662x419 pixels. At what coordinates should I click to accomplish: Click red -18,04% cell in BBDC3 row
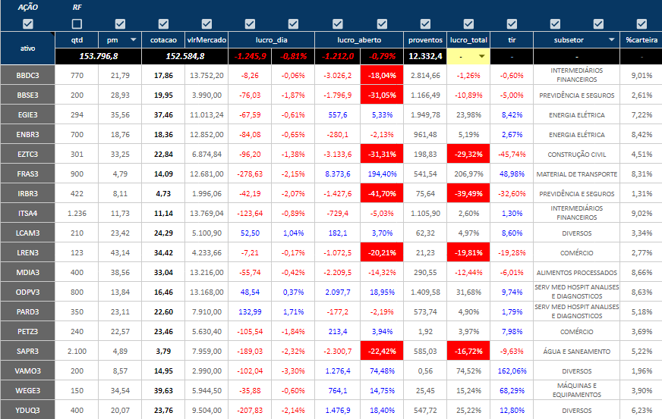tap(382, 76)
